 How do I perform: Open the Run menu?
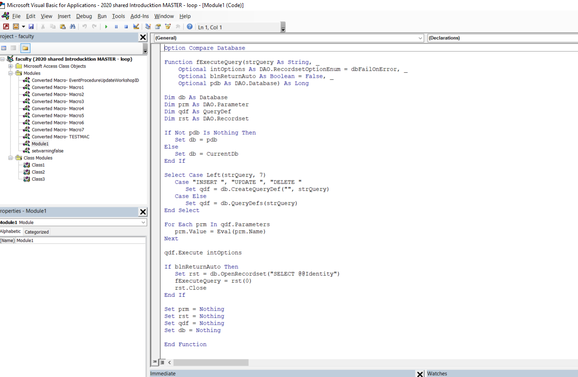point(102,16)
